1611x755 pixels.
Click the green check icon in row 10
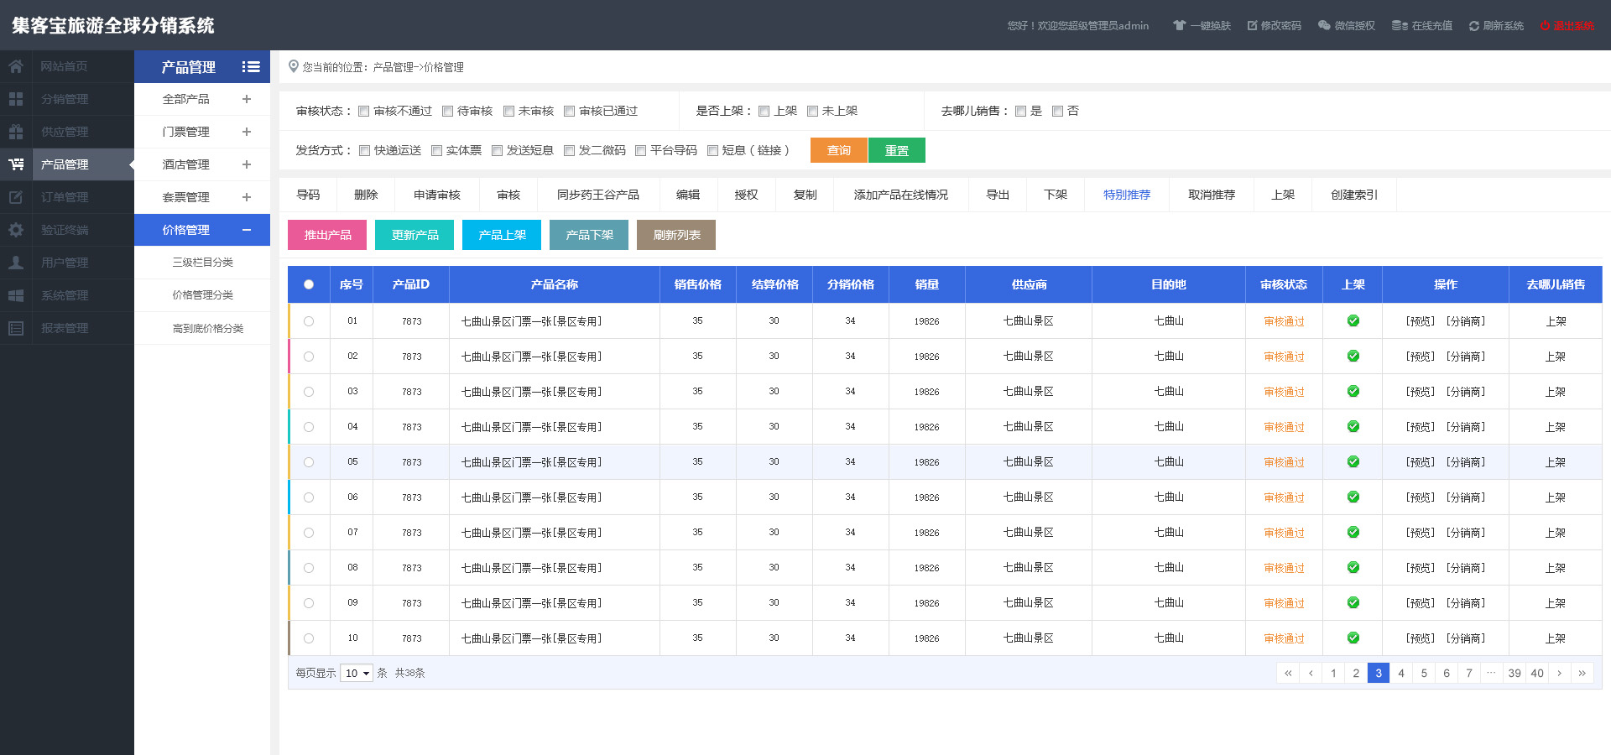tap(1353, 638)
